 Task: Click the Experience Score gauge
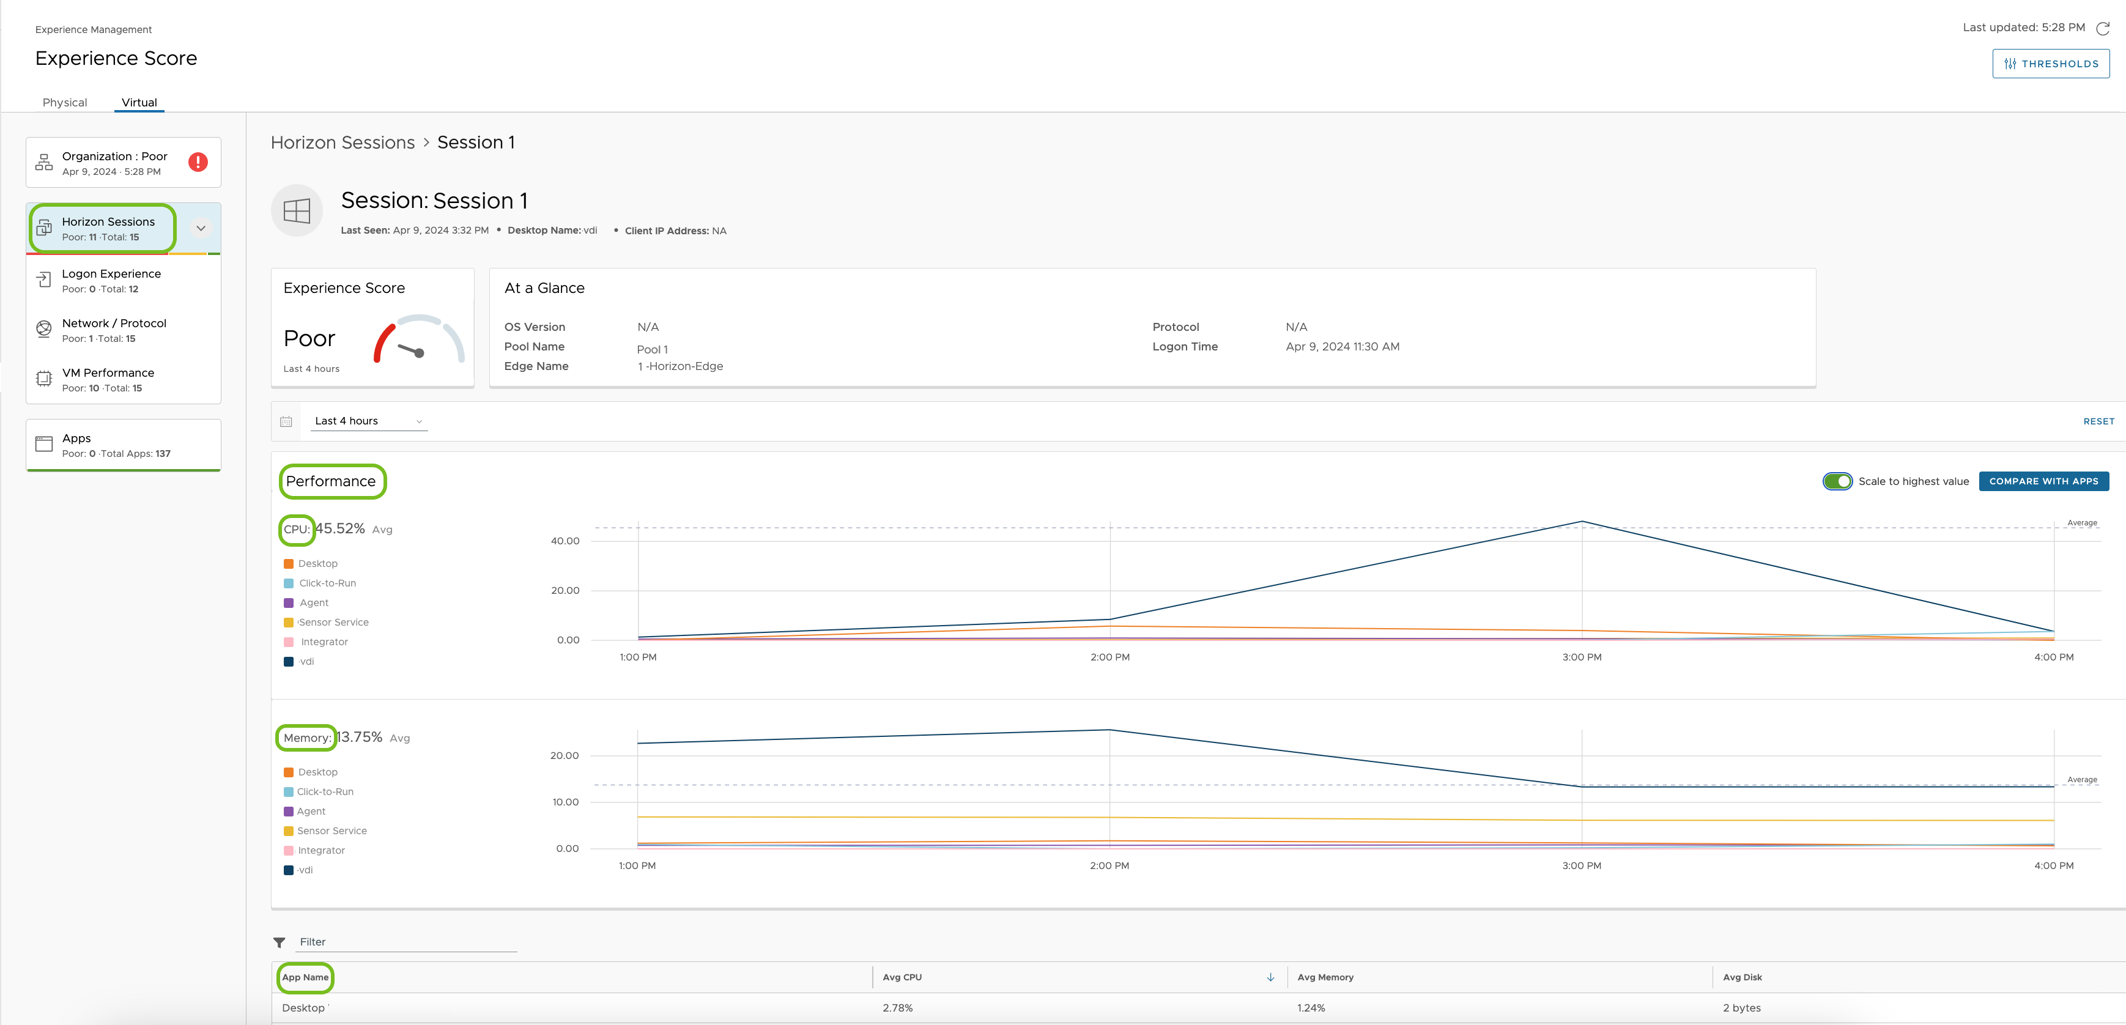pyautogui.click(x=418, y=339)
